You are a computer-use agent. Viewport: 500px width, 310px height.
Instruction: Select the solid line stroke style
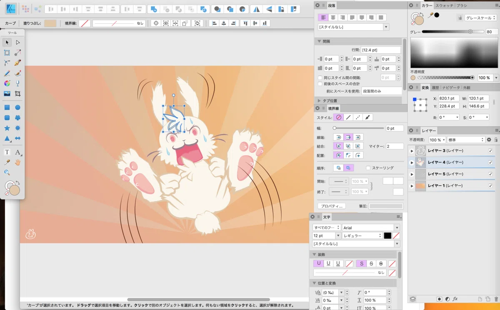(x=348, y=118)
